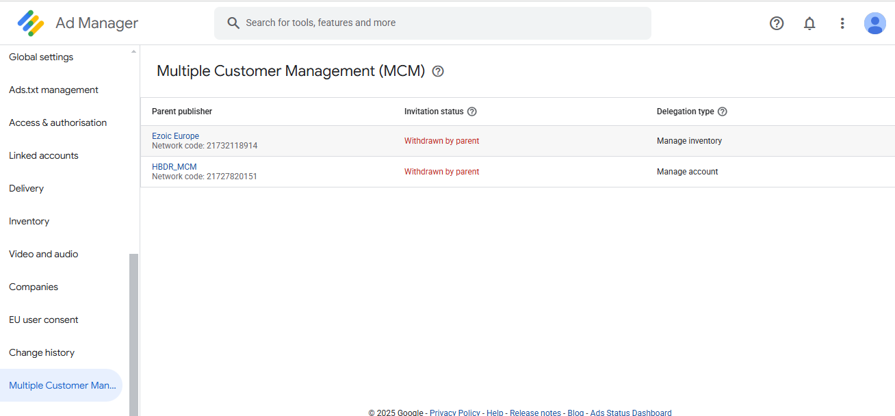Screen dimensions: 895x416
Task: Open Global settings in sidebar
Action: [x=41, y=57]
